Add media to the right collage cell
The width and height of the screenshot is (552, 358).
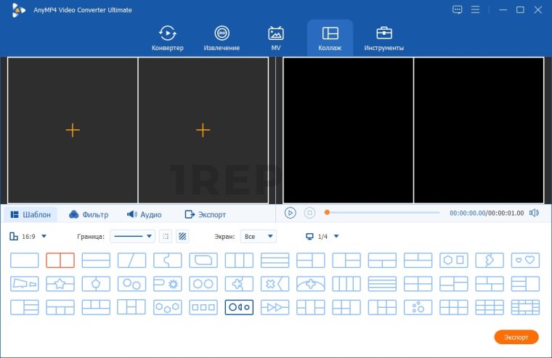click(203, 130)
